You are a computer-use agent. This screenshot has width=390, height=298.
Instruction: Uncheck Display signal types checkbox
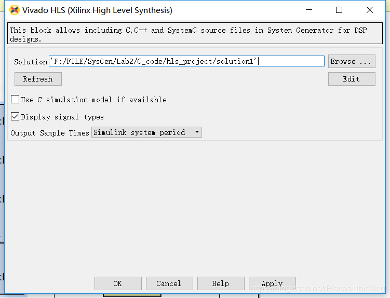[15, 116]
